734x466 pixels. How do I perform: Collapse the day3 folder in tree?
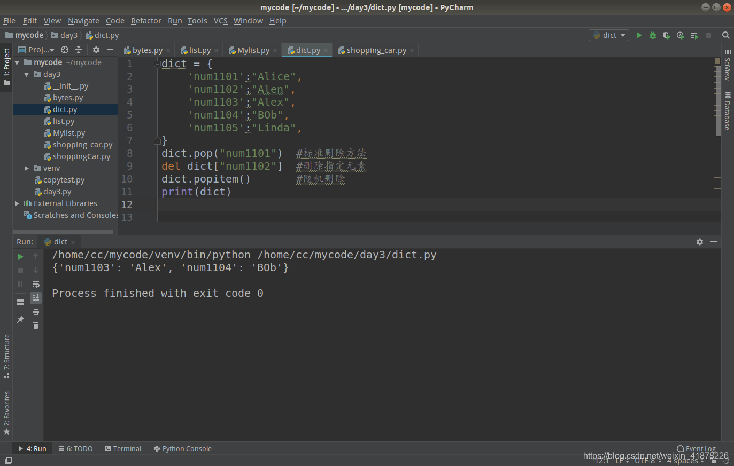click(x=27, y=74)
